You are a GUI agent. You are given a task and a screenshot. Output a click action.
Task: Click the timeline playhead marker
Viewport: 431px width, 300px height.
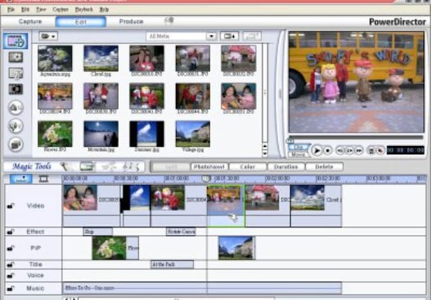(207, 178)
